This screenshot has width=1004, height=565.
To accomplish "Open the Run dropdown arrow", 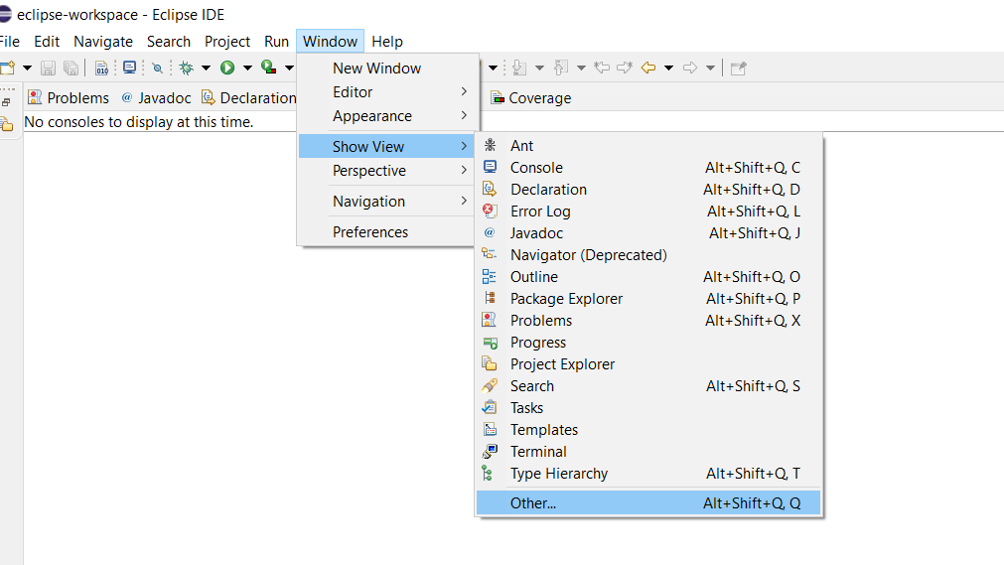I will click(x=247, y=68).
